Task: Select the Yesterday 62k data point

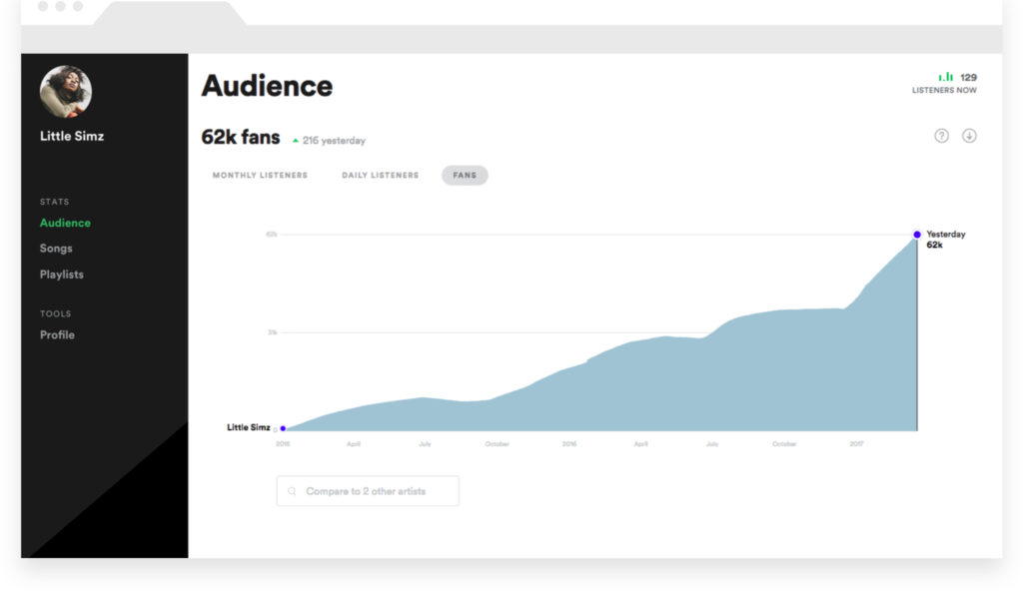Action: coord(917,235)
